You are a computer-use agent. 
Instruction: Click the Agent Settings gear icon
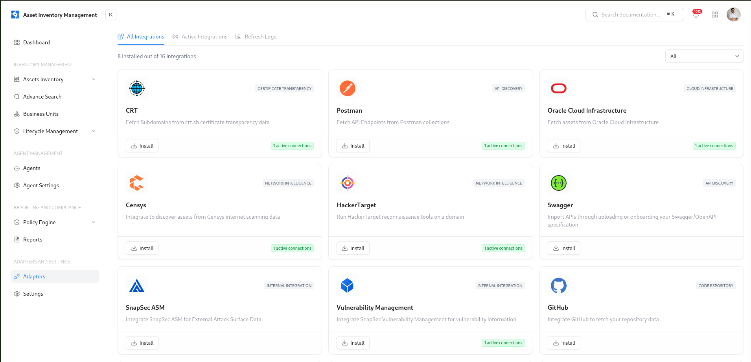tap(17, 185)
